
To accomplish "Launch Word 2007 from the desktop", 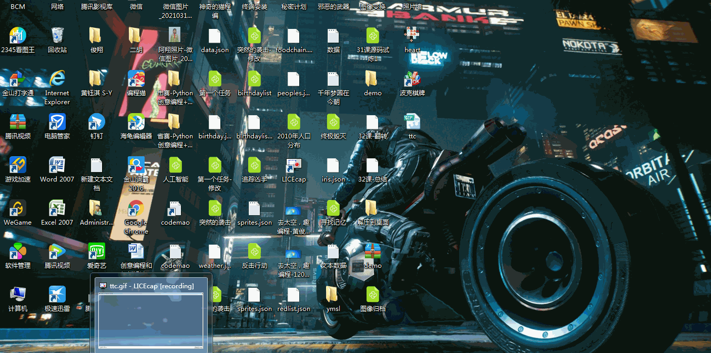I will (x=57, y=165).
